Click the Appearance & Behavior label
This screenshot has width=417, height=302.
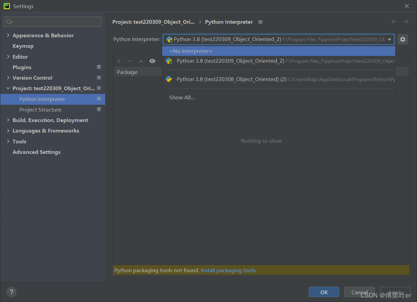pos(43,35)
